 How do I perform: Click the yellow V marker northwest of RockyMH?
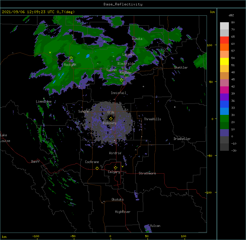(x=50, y=52)
